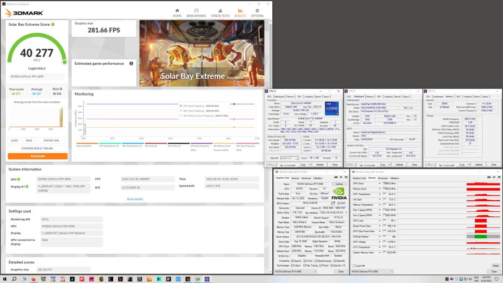Screen dimensions: 503x283
Task: Click the green PerfCap Reason bar in GPU-Z
Action: pyautogui.click(x=480, y=236)
